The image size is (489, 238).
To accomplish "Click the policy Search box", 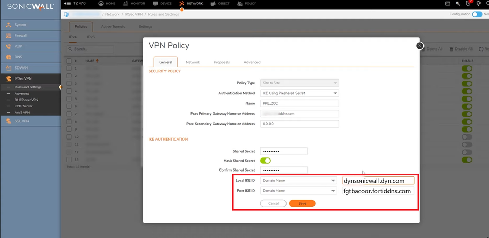I will click(90, 49).
